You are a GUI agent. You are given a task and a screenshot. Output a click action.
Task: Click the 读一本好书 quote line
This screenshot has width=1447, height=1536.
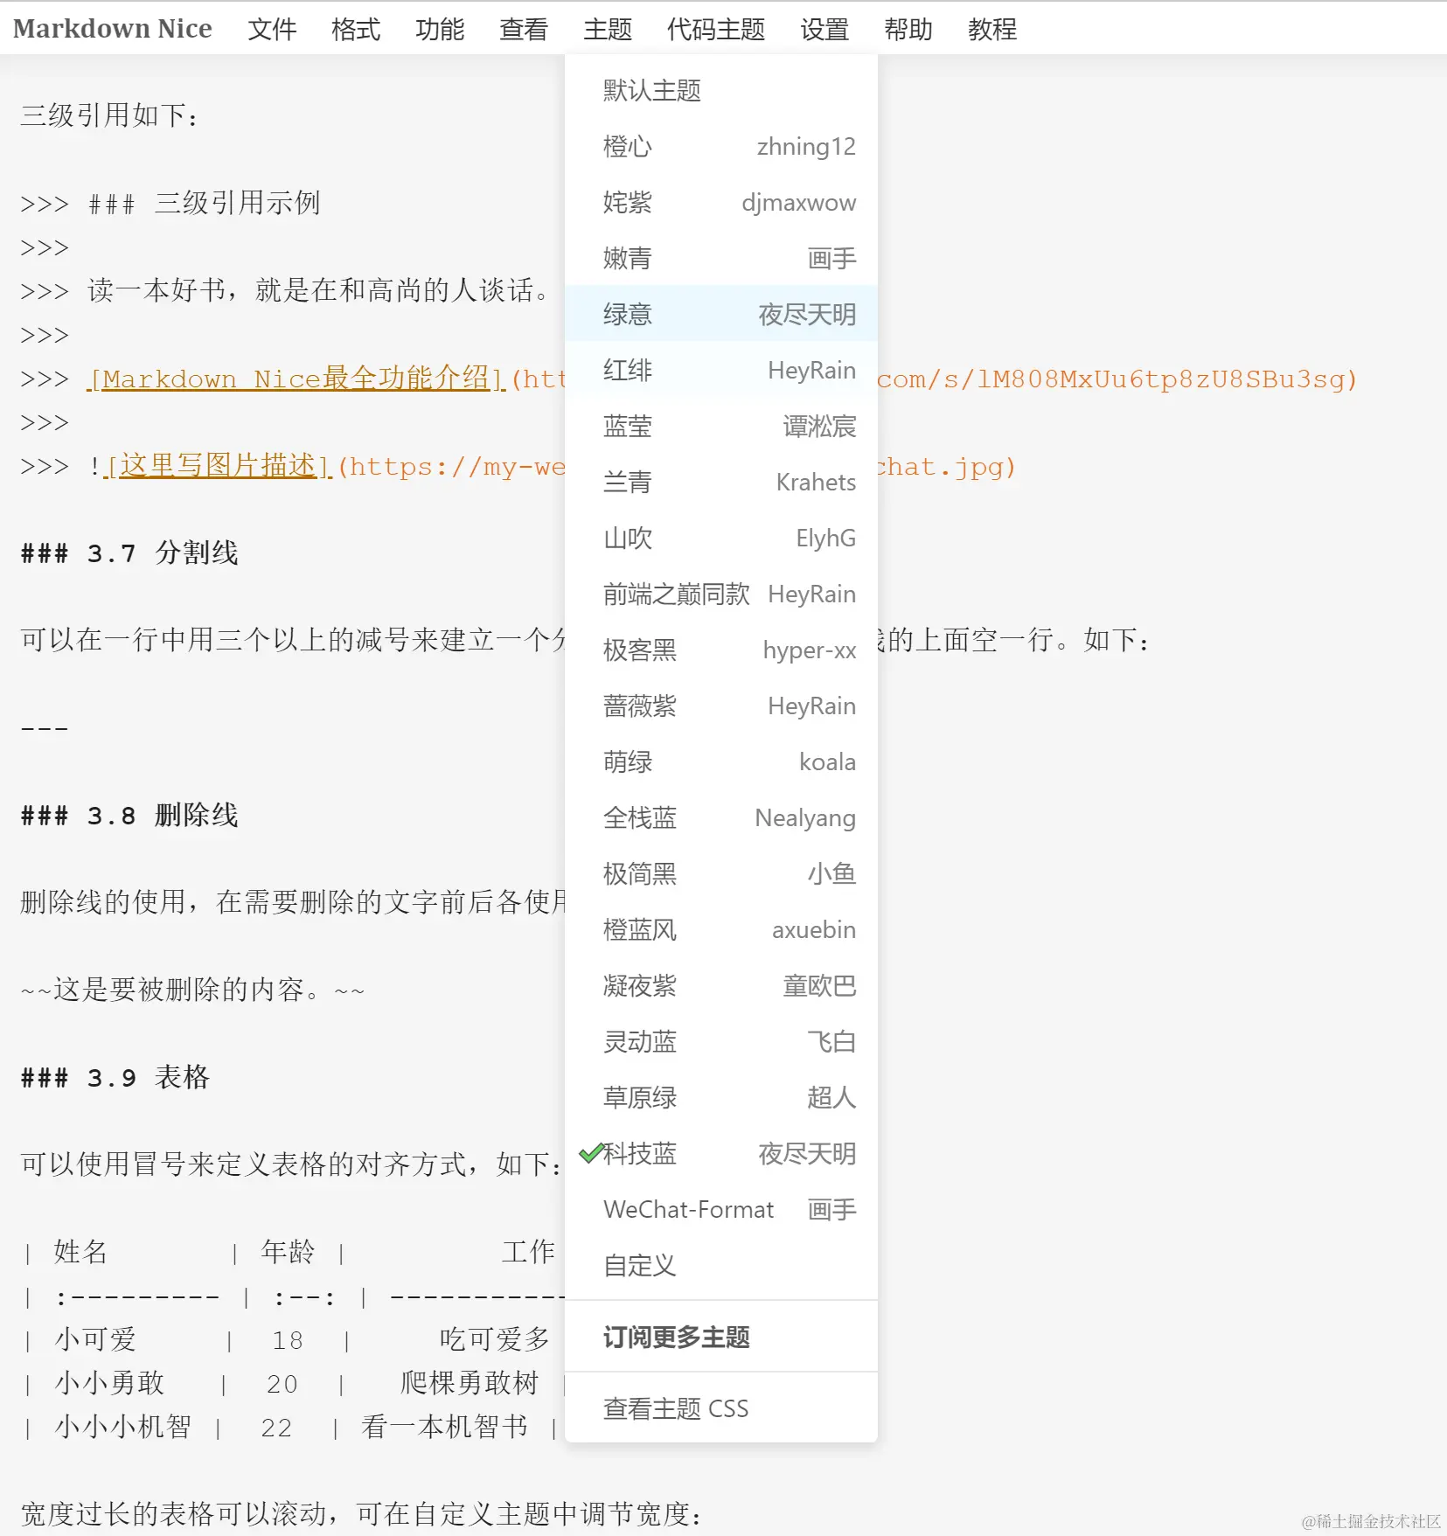286,290
